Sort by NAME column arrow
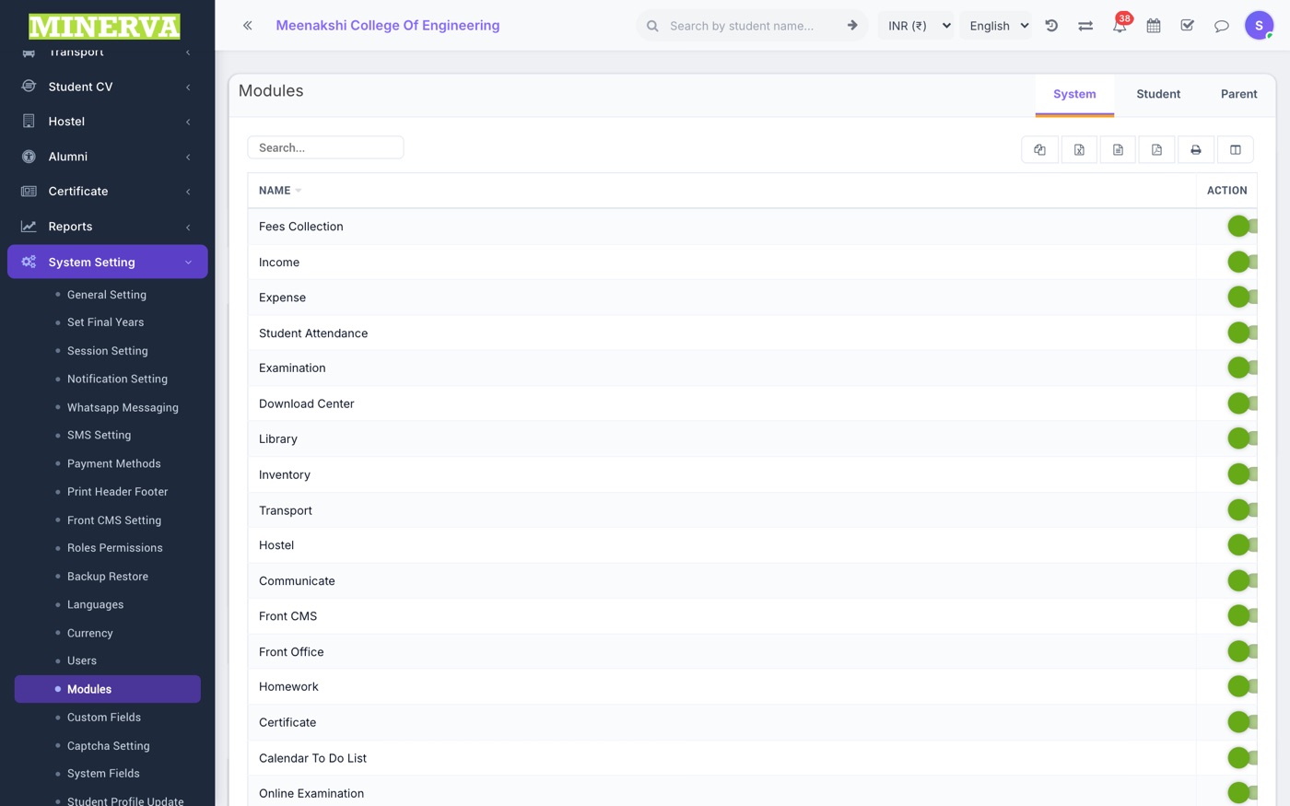Screen dimensions: 1290x806 298,191
